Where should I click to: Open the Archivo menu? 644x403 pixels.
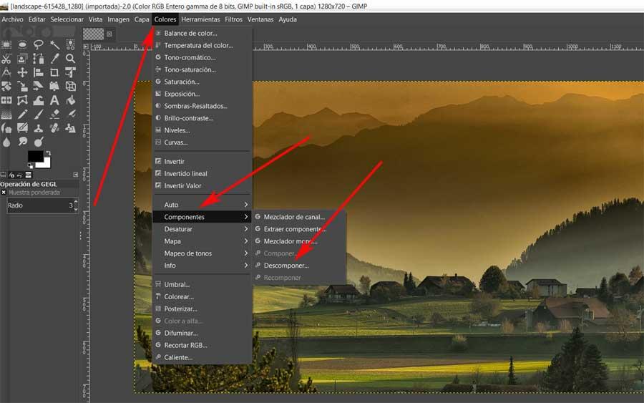click(x=12, y=19)
